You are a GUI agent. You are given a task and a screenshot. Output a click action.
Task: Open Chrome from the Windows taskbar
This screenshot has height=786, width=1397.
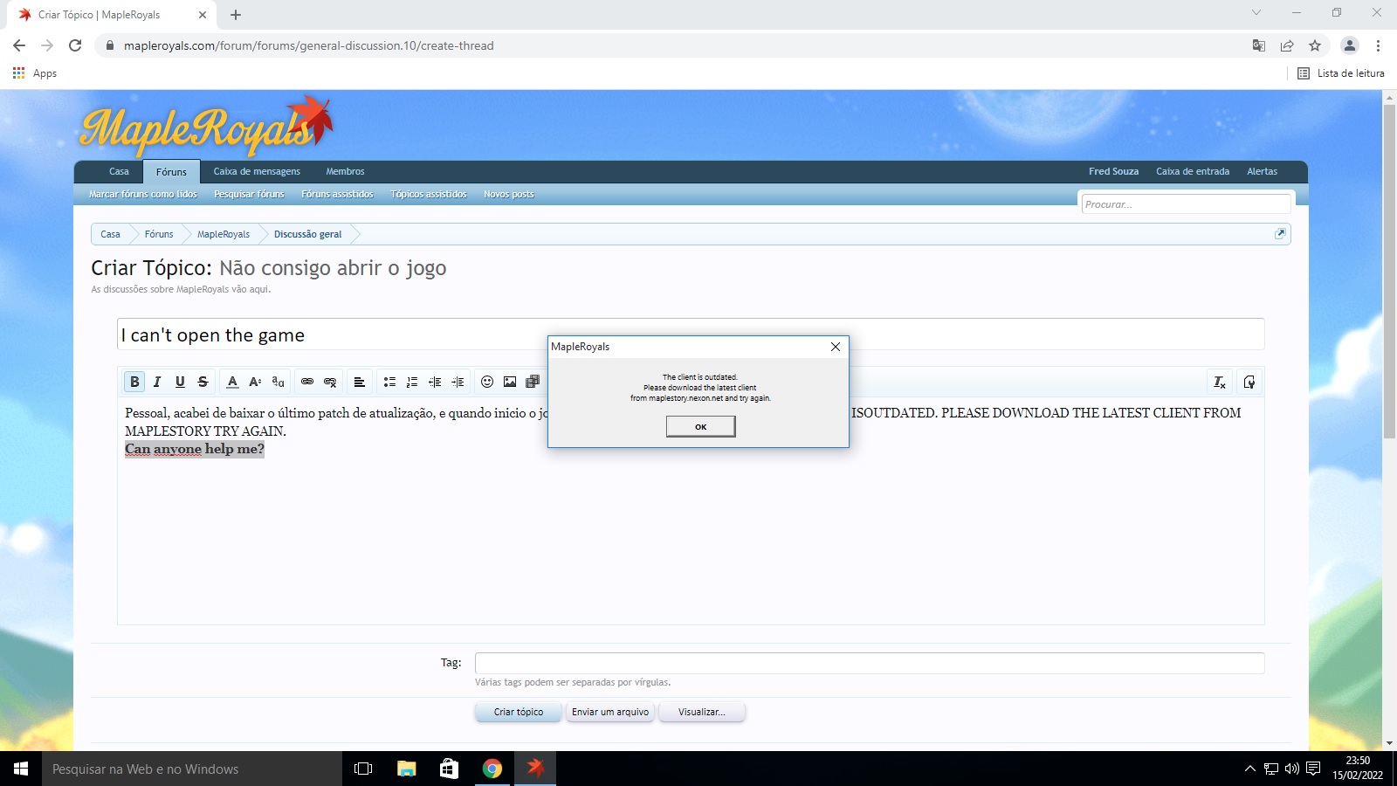[492, 769]
